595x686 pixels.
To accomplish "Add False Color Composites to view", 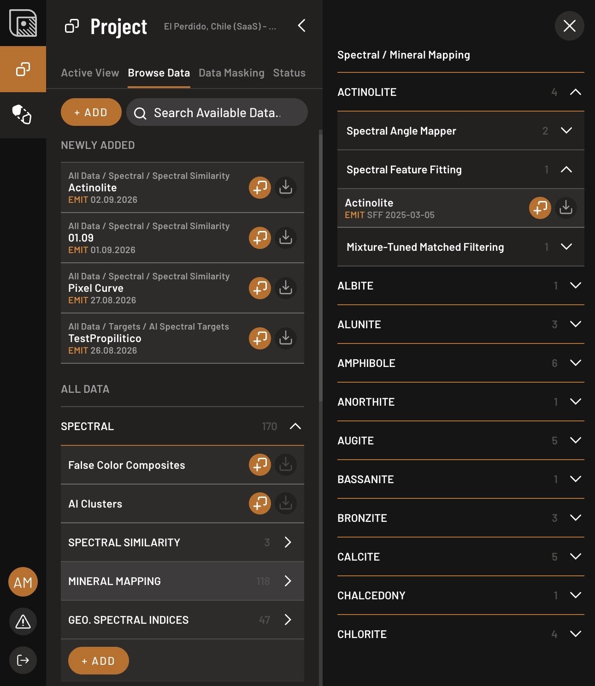I will click(x=260, y=465).
